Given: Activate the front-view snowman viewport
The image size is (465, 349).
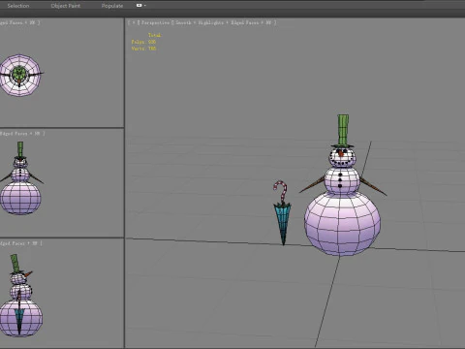Looking at the screenshot, I should 62,183.
